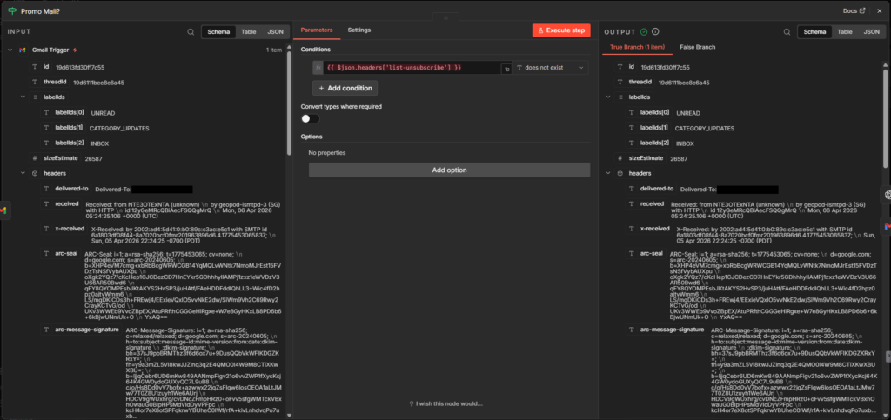
Task: Open the Parameters tab
Action: [x=317, y=30]
